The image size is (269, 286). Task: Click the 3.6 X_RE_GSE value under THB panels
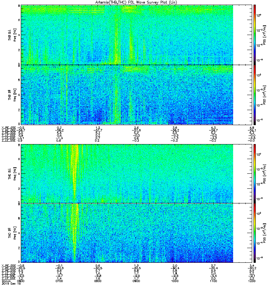click(x=175, y=128)
